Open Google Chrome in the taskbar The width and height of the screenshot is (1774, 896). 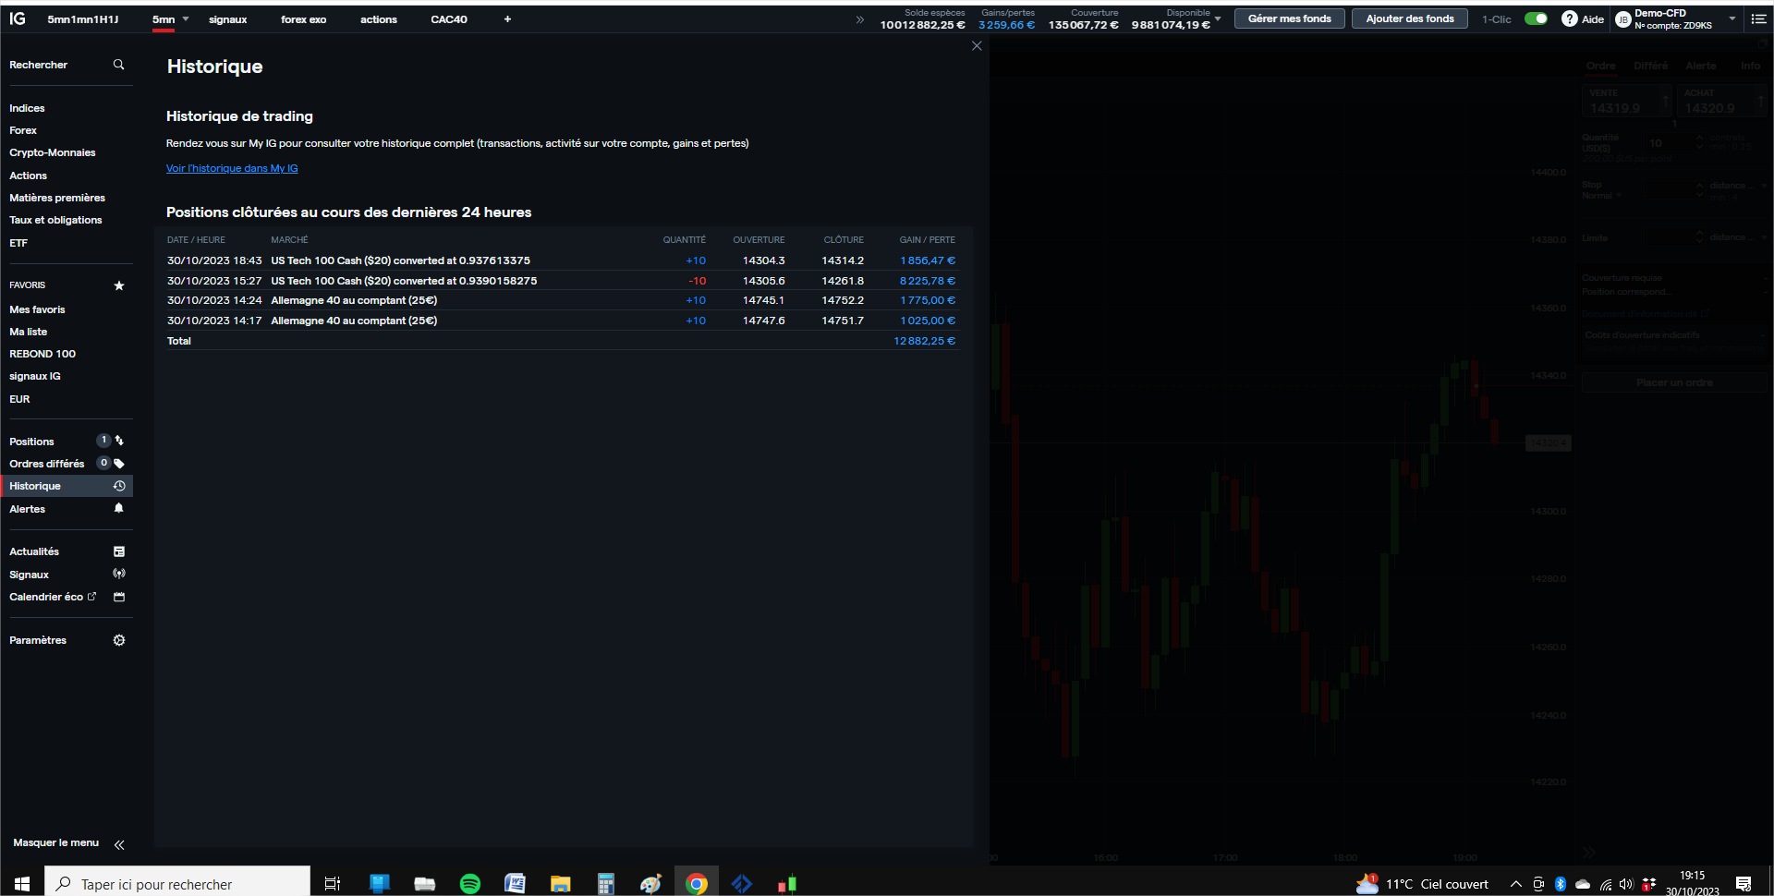tap(697, 884)
